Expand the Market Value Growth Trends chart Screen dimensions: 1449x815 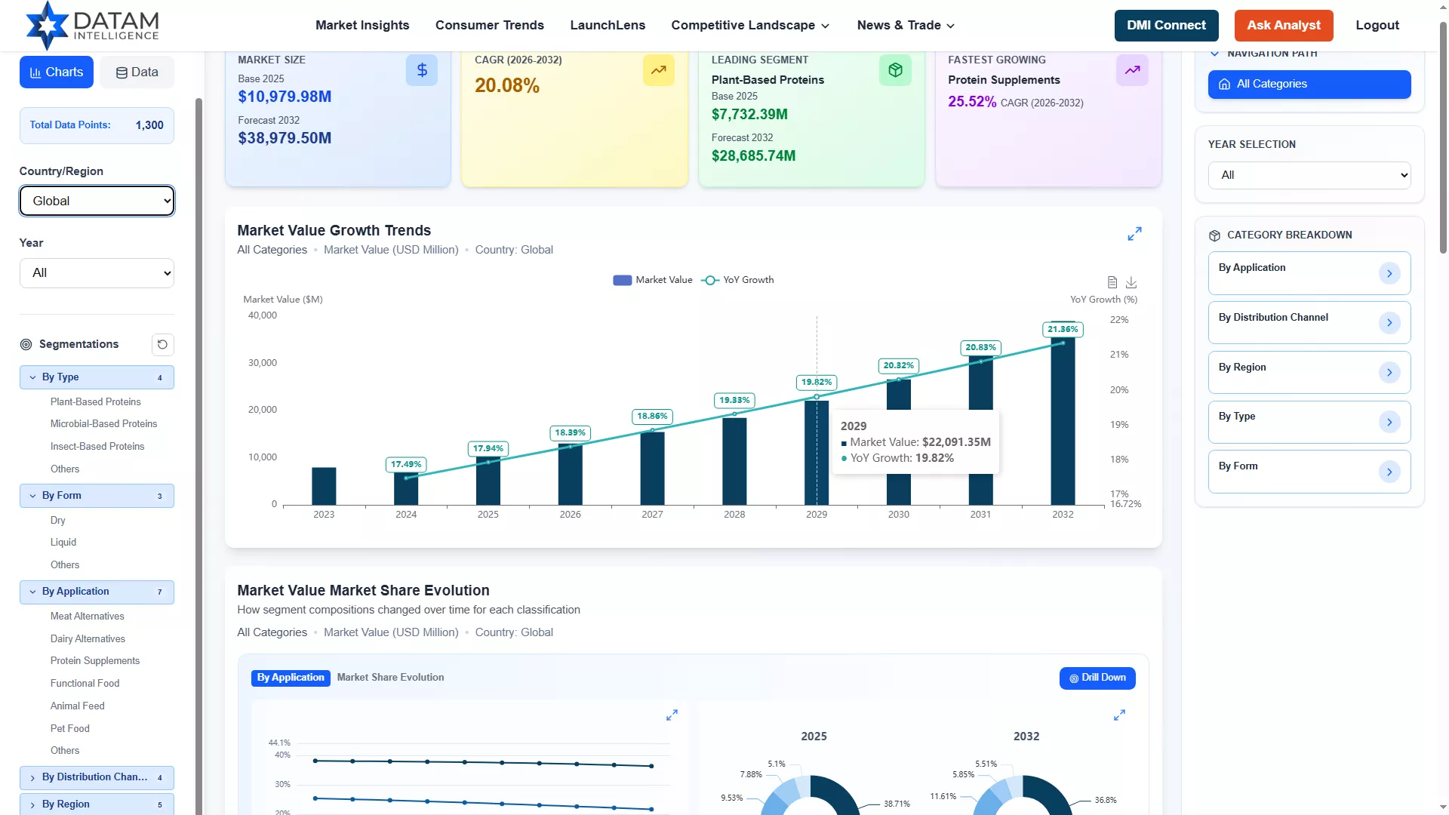click(1134, 234)
